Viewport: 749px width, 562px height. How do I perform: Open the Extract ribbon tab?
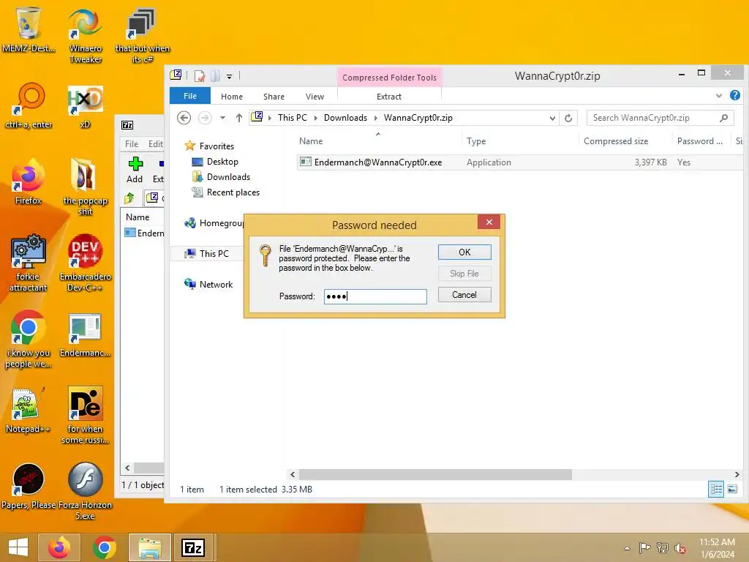pos(389,97)
